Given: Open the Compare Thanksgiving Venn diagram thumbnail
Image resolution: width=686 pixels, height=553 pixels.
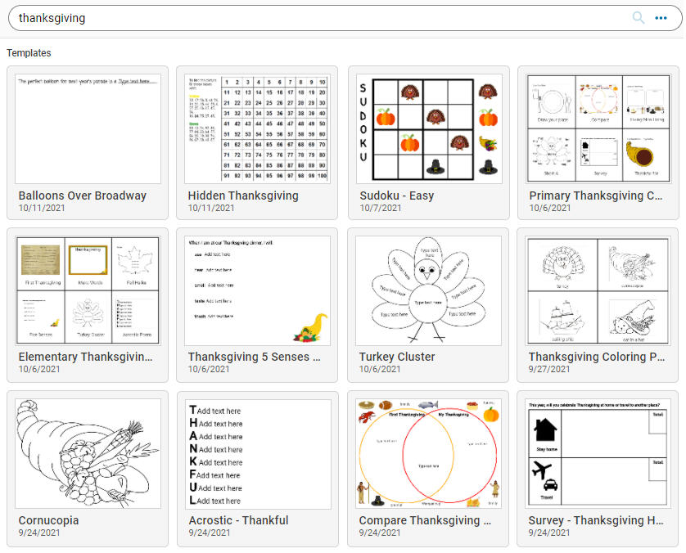Looking at the screenshot, I should (428, 454).
